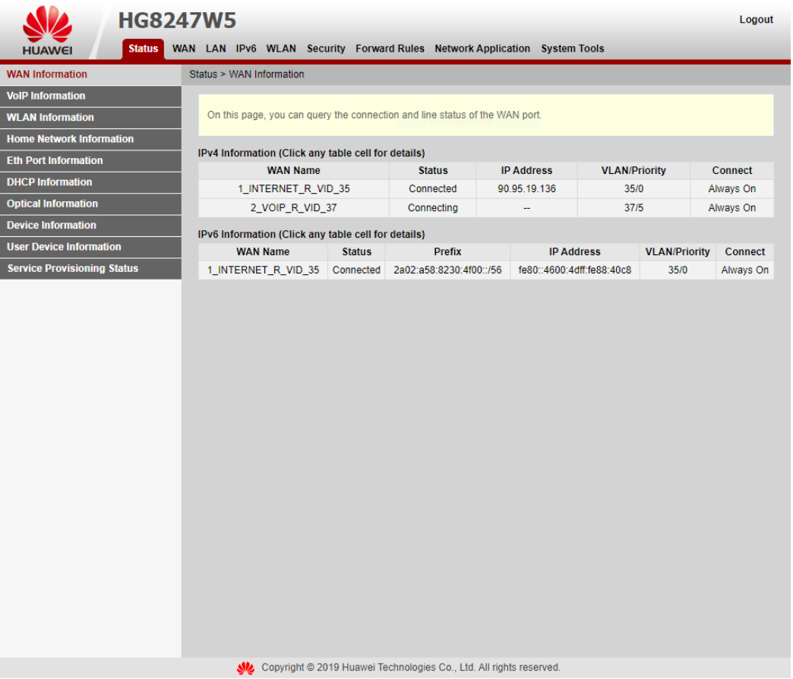Open the Forward Rules tab
This screenshot has width=793, height=679.
click(390, 49)
